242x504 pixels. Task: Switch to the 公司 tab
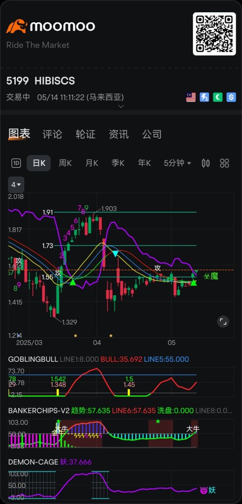(152, 134)
